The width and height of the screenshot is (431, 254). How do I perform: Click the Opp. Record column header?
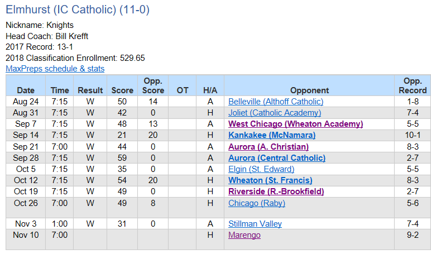coord(413,85)
